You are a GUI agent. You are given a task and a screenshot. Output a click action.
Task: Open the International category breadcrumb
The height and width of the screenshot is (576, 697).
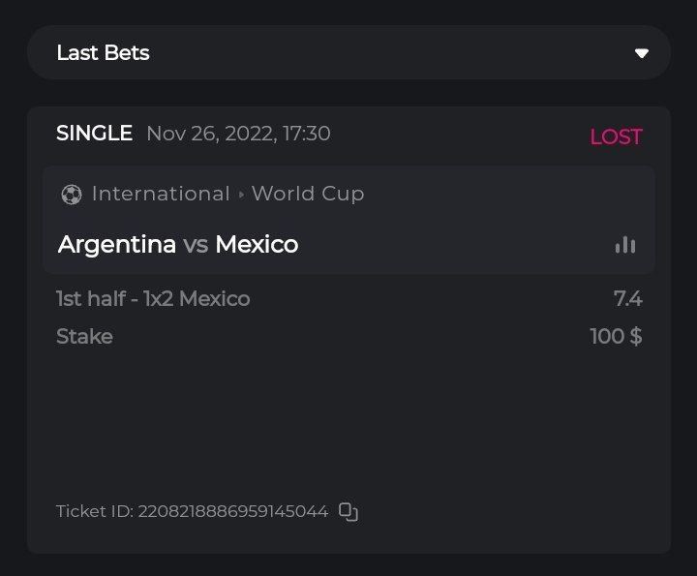[x=161, y=194]
